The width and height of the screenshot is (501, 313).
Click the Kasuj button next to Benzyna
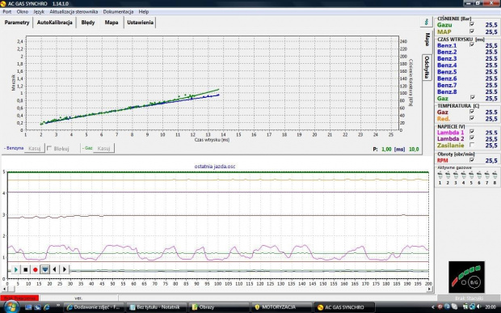tap(35, 148)
